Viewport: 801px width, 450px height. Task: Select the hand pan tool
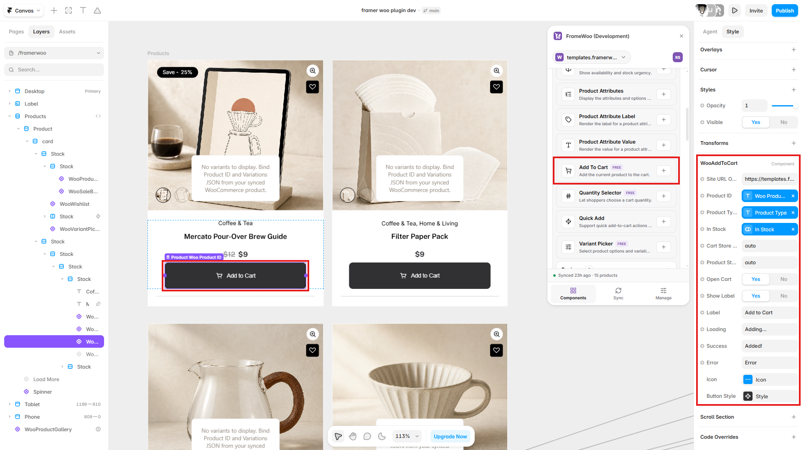(353, 436)
